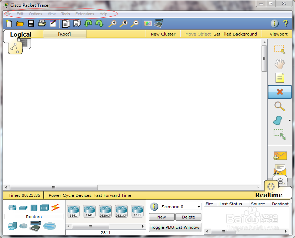This screenshot has height=238, width=295.
Task: Click New Cluster
Action: click(x=163, y=34)
